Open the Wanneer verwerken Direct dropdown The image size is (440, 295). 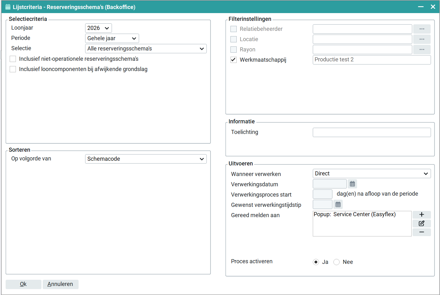(x=372, y=174)
